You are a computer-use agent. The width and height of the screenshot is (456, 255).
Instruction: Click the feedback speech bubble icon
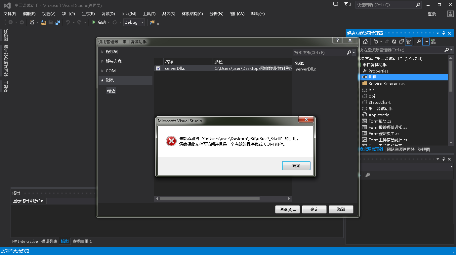coord(336,4)
